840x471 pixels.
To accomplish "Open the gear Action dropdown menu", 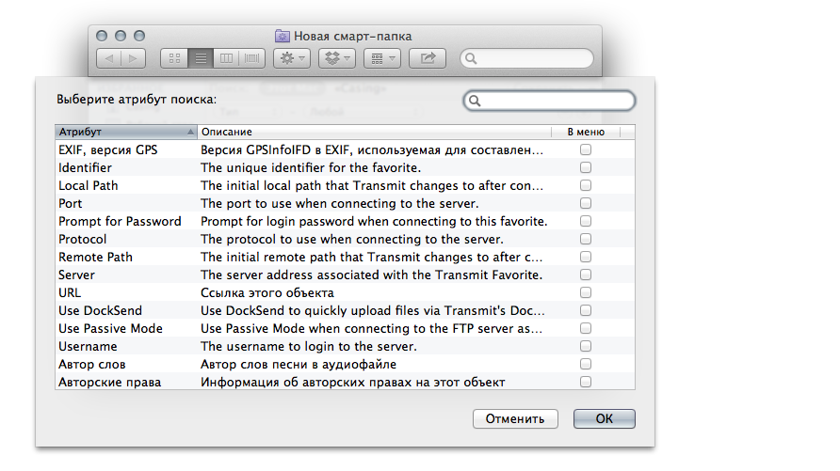I will [x=291, y=58].
